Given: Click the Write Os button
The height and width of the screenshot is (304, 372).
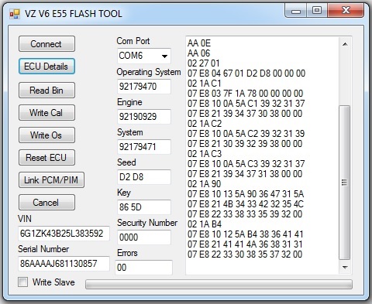Looking at the screenshot, I should tap(46, 135).
